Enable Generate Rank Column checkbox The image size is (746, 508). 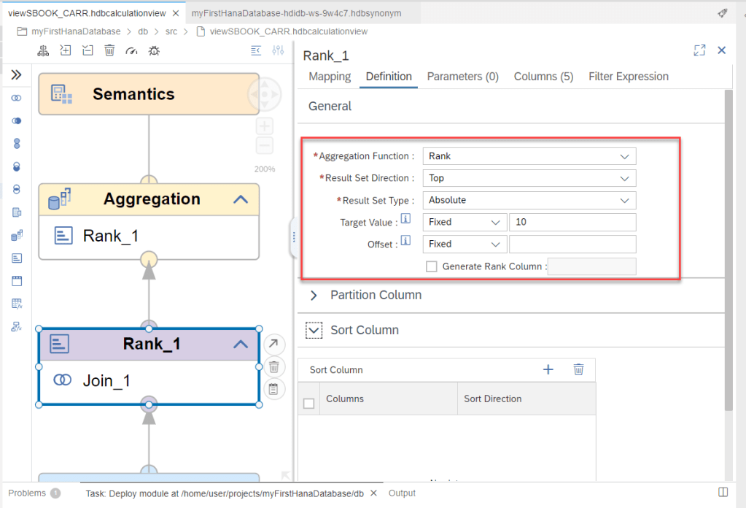coord(432,266)
